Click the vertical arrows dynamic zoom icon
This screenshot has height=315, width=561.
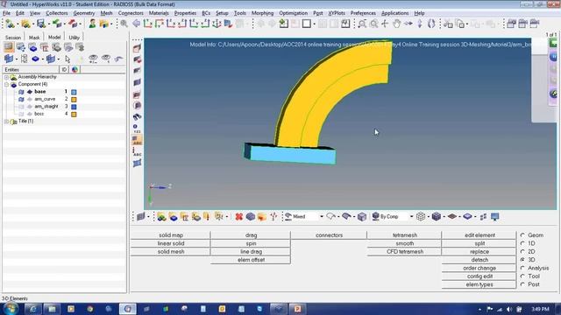420,24
